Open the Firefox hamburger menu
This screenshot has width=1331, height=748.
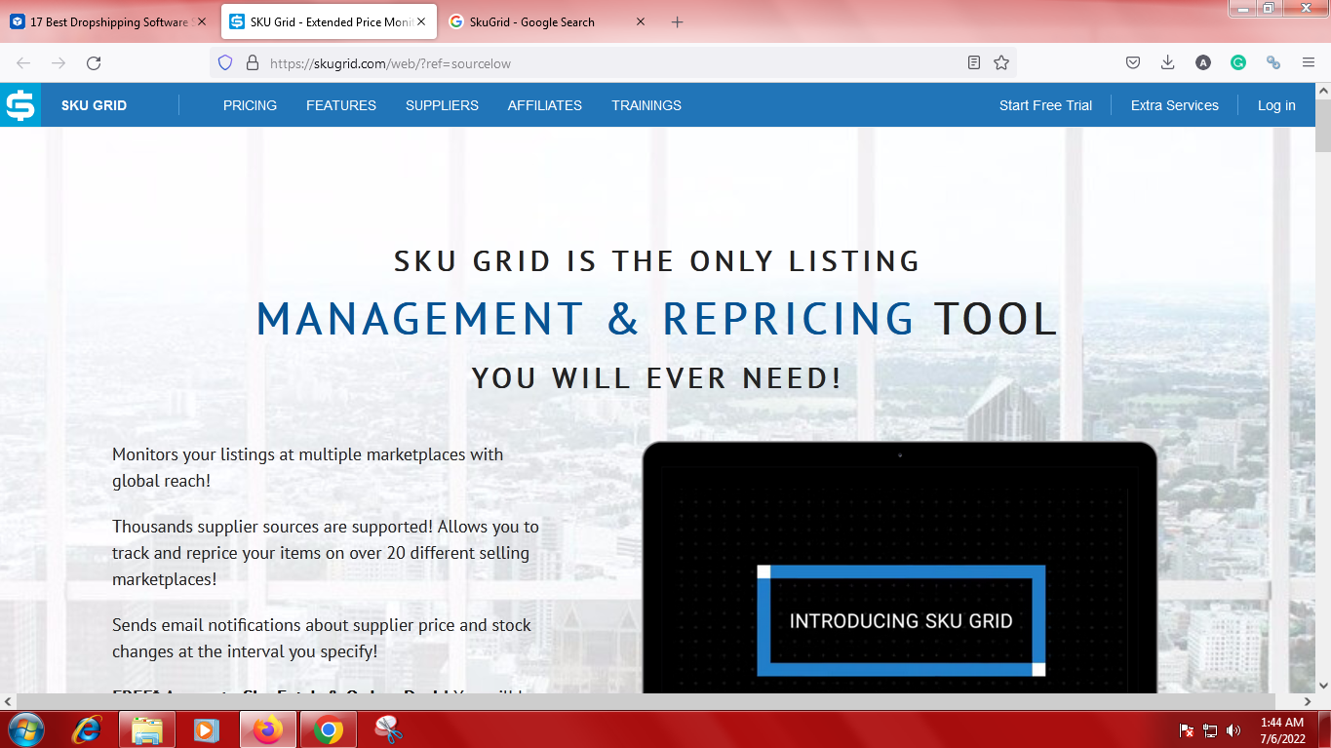(x=1309, y=62)
